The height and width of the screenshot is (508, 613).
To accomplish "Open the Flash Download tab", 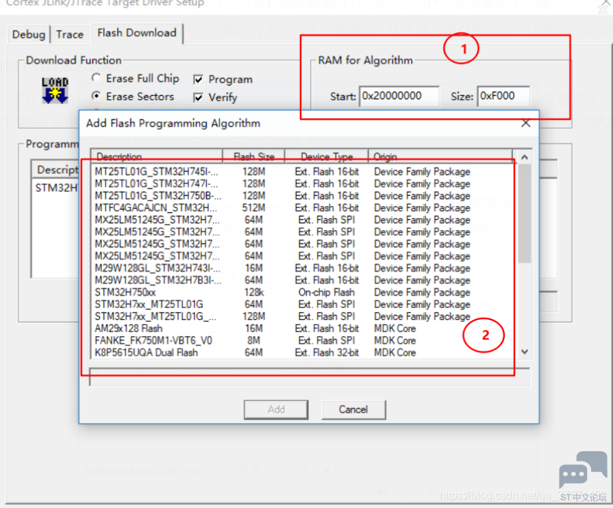I will click(137, 33).
